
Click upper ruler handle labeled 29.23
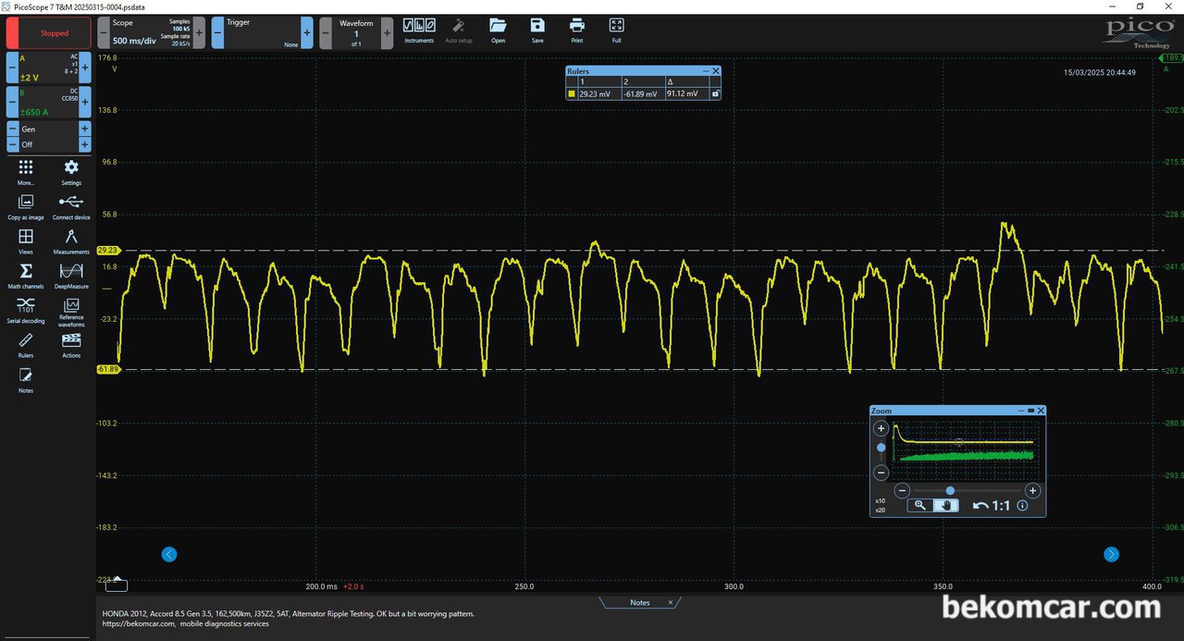pyautogui.click(x=107, y=251)
